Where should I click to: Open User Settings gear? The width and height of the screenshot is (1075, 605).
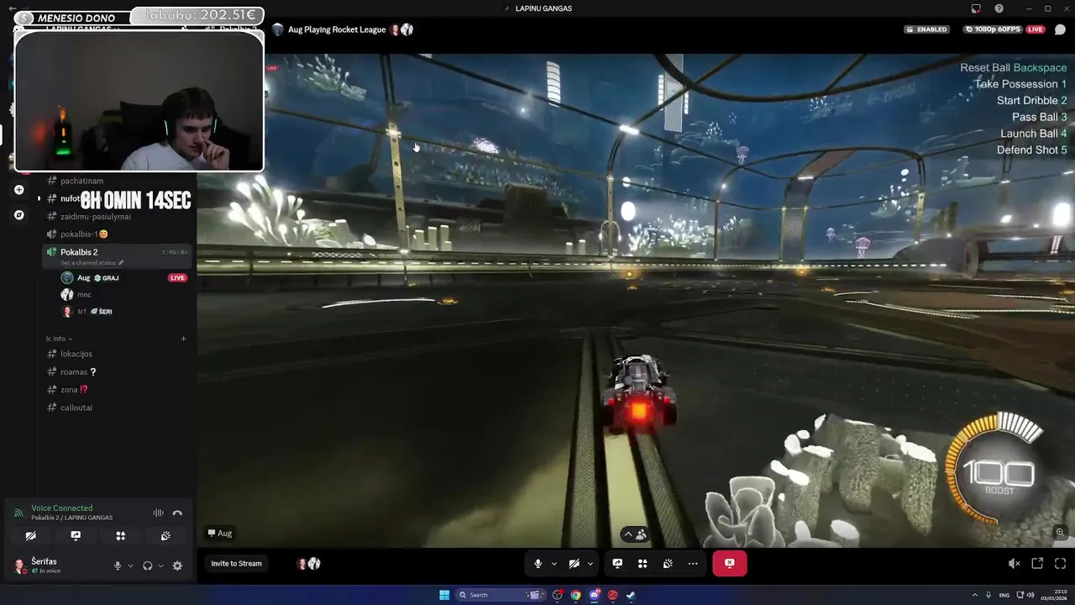pos(177,566)
